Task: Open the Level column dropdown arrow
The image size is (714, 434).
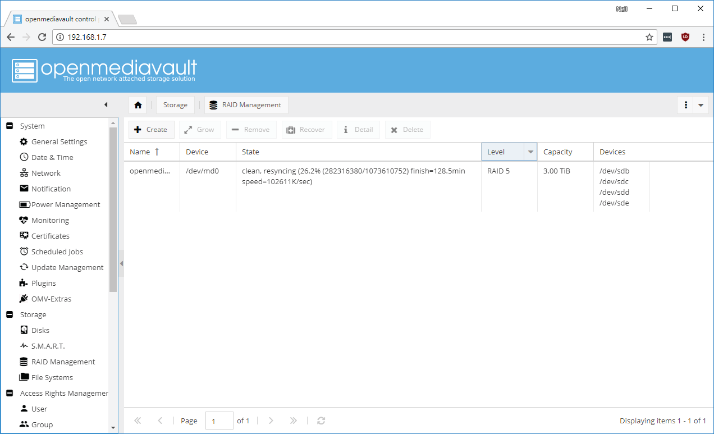Action: 530,152
